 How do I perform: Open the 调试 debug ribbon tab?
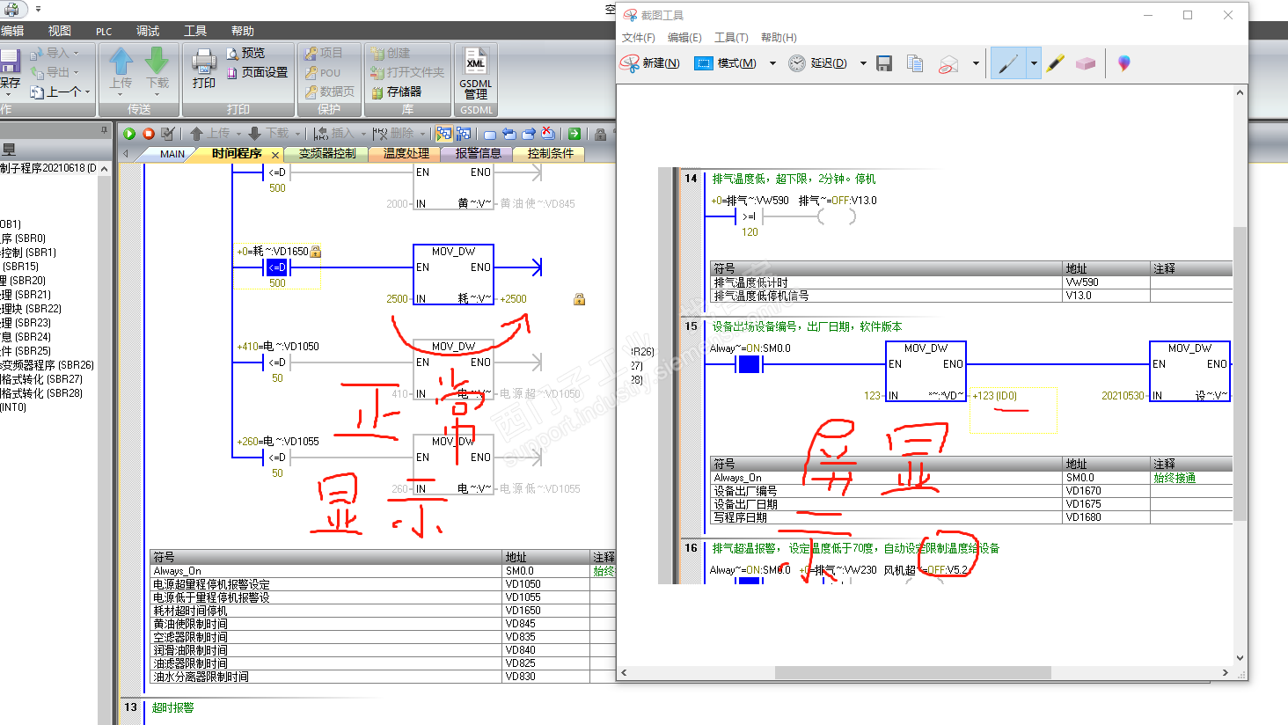tap(148, 31)
